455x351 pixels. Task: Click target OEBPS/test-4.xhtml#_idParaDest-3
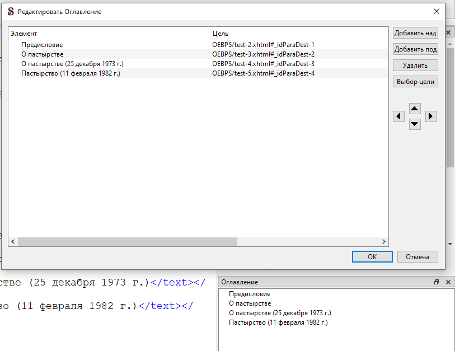[263, 64]
